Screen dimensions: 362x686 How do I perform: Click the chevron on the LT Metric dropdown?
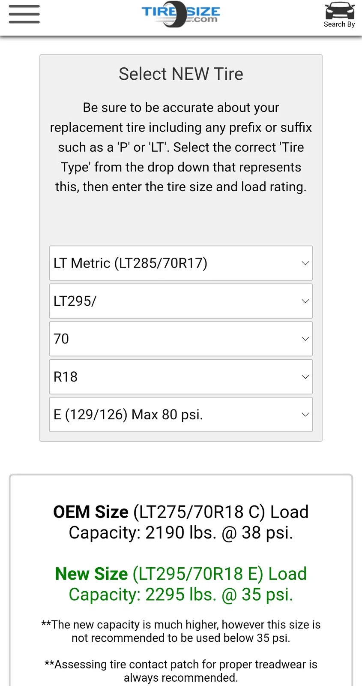pyautogui.click(x=305, y=263)
